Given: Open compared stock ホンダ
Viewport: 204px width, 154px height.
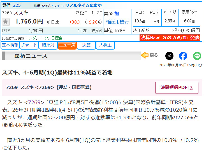Looking at the screenshot, I should pos(31,38).
